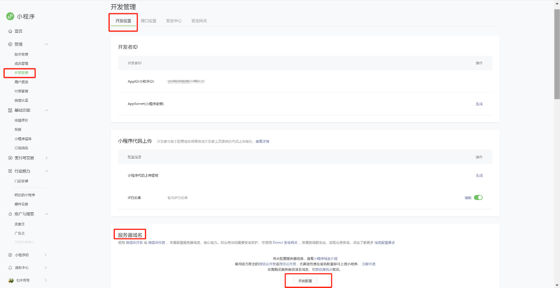This screenshot has height=288, width=560.
Task: Collapse the 基础功能 section chevron
Action: click(47, 110)
